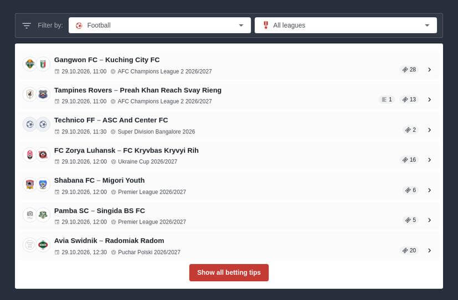Viewport: 458px width, 300px height.
Task: Open Shabana FC – Migori Youth match
Action: [x=229, y=185]
